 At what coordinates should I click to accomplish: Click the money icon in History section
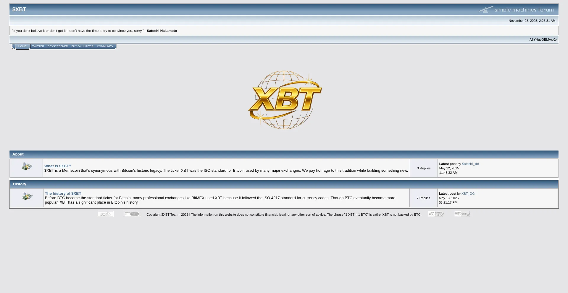click(x=27, y=197)
